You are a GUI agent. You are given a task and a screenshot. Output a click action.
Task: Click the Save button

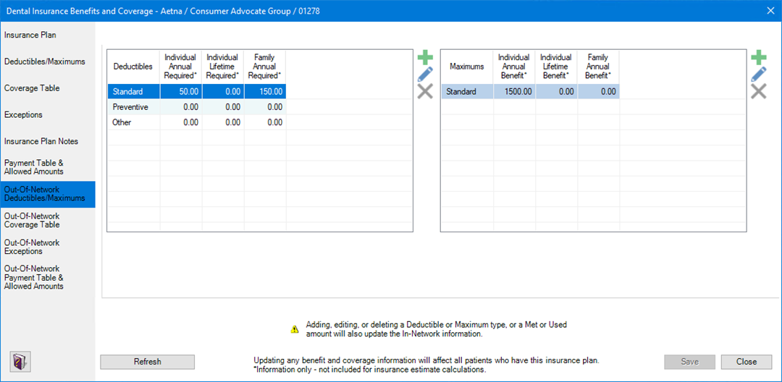pyautogui.click(x=690, y=362)
